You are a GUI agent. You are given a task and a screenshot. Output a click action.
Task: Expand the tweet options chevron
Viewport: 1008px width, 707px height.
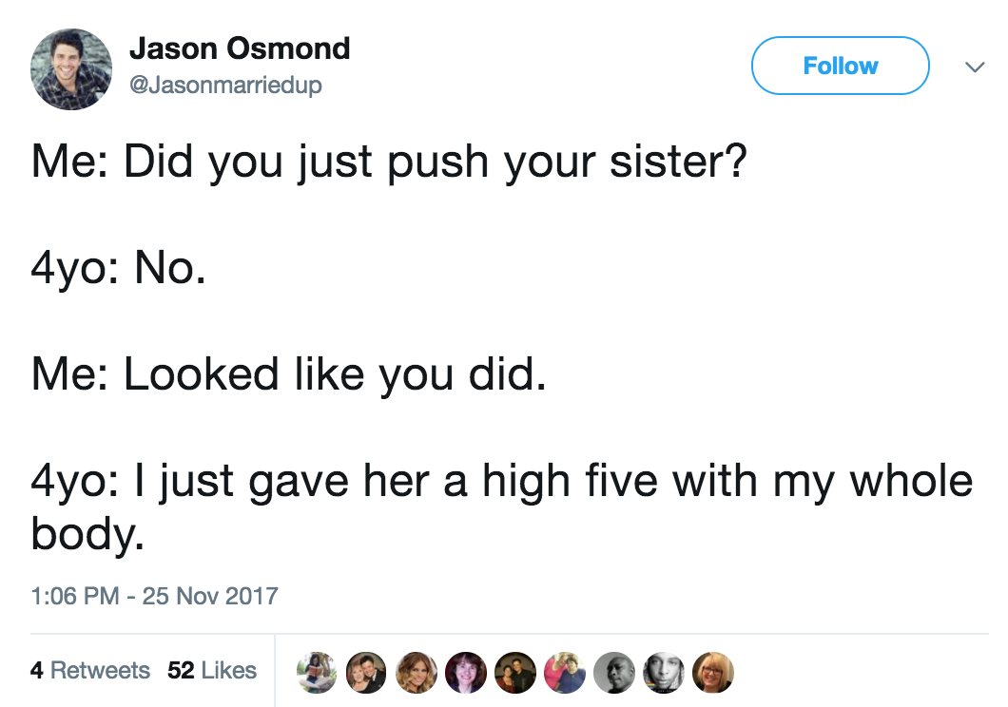(976, 67)
